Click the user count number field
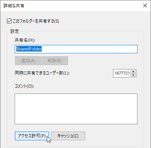The height and width of the screenshot is (148, 151). (x=122, y=73)
